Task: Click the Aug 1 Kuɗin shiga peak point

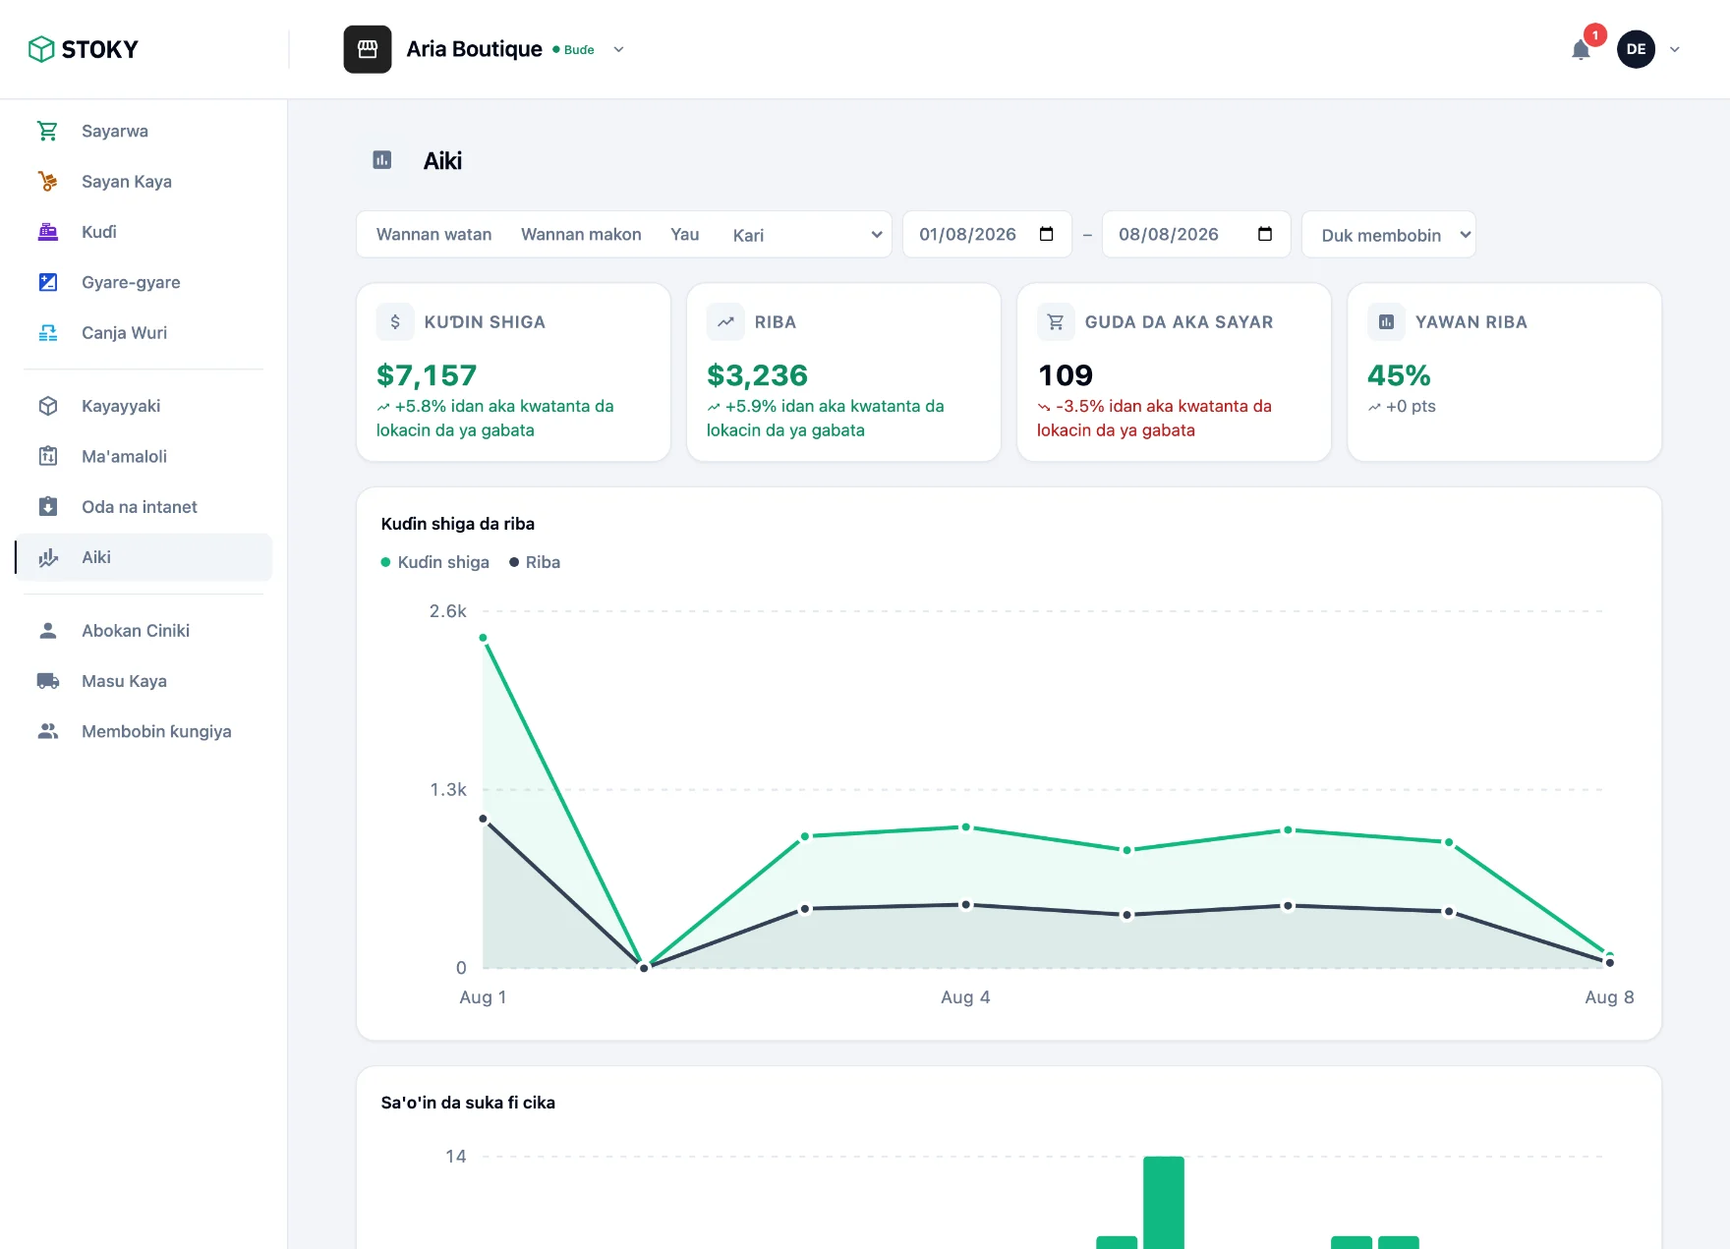Action: coord(483,638)
